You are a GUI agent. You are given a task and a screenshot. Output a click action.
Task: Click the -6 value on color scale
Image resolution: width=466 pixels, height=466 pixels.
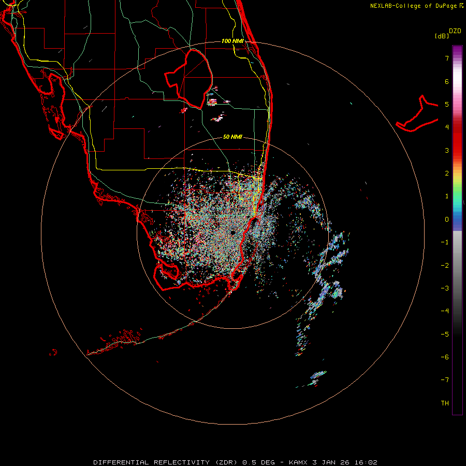(x=445, y=357)
